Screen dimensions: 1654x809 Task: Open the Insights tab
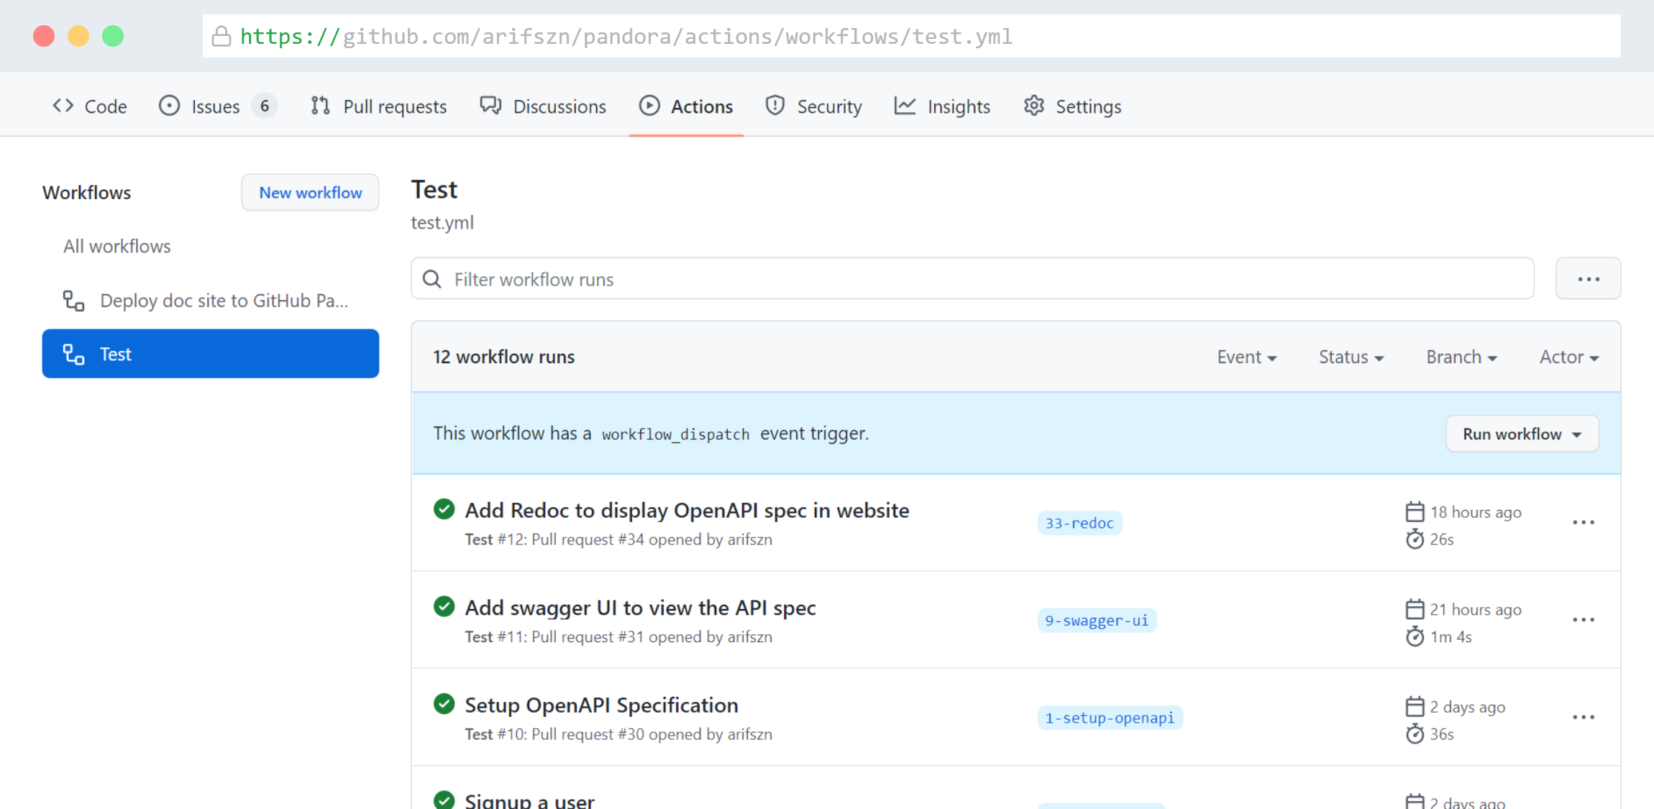(942, 106)
